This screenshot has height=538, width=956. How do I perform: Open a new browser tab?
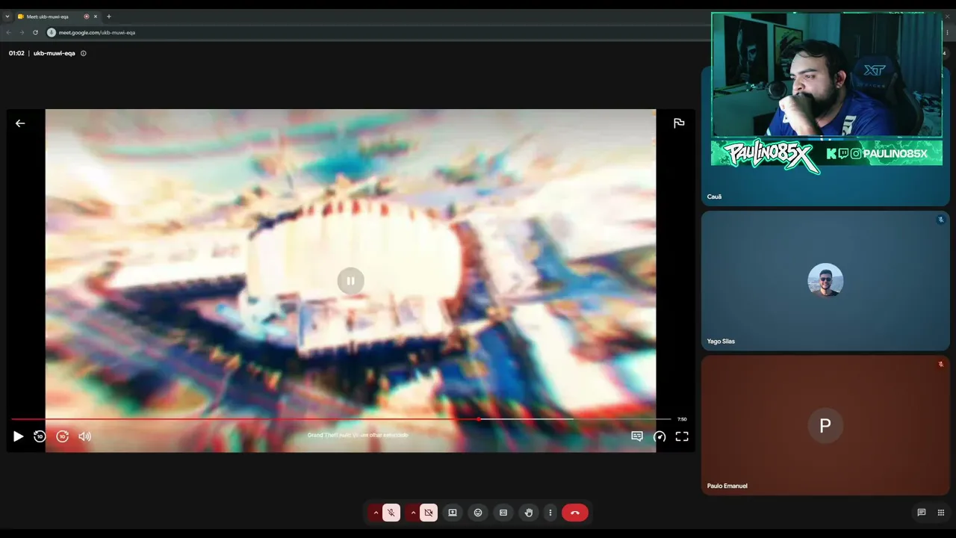[109, 16]
